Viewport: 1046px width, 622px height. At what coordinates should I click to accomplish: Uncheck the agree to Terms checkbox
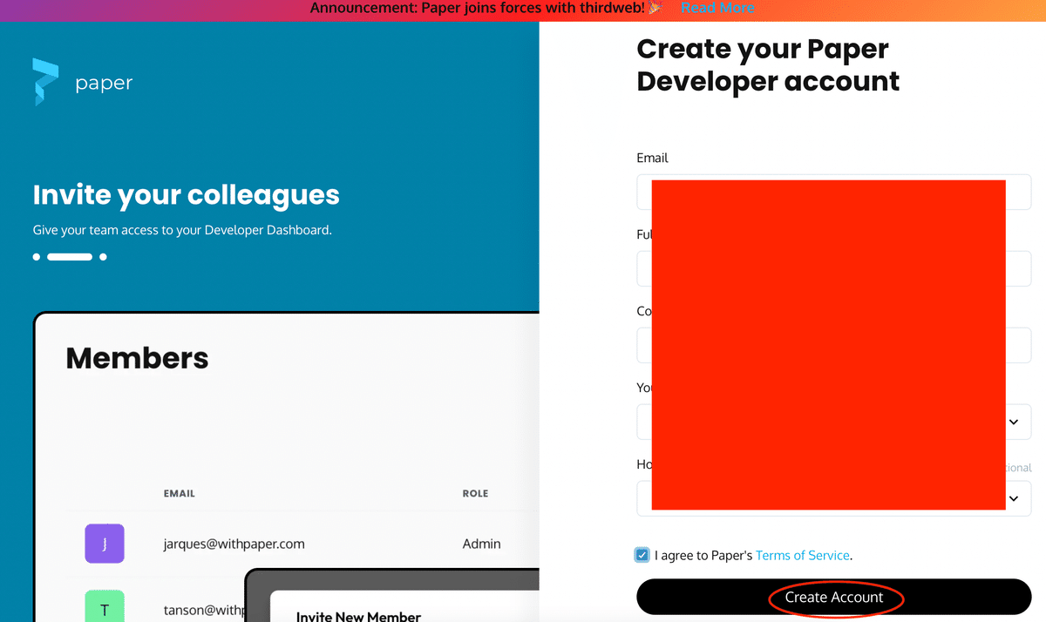click(x=642, y=555)
